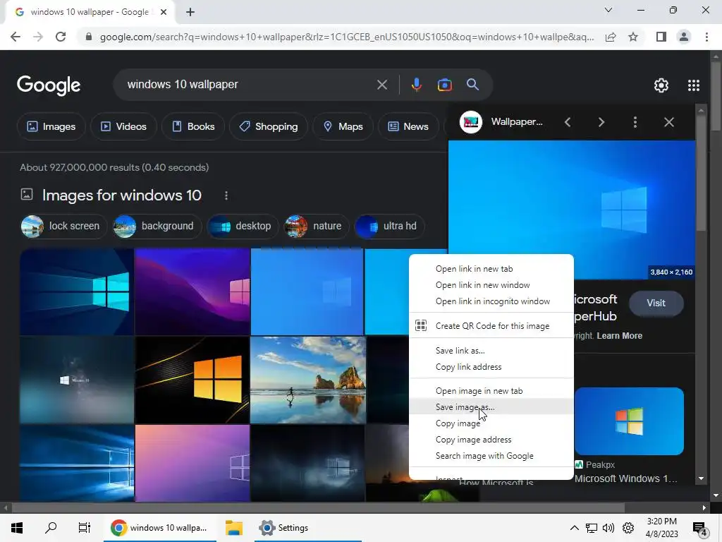
Task: Open Windows taskbar search
Action: pyautogui.click(x=51, y=528)
